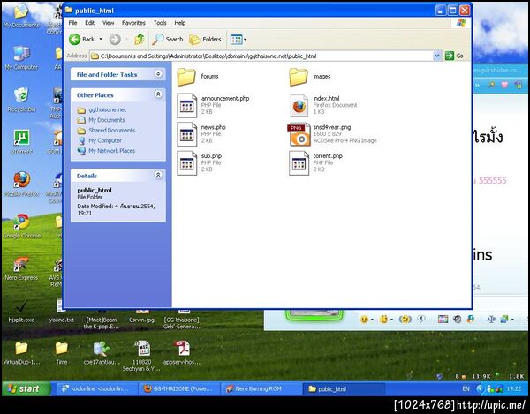
Task: Open Shared Documents link
Action: 112,131
